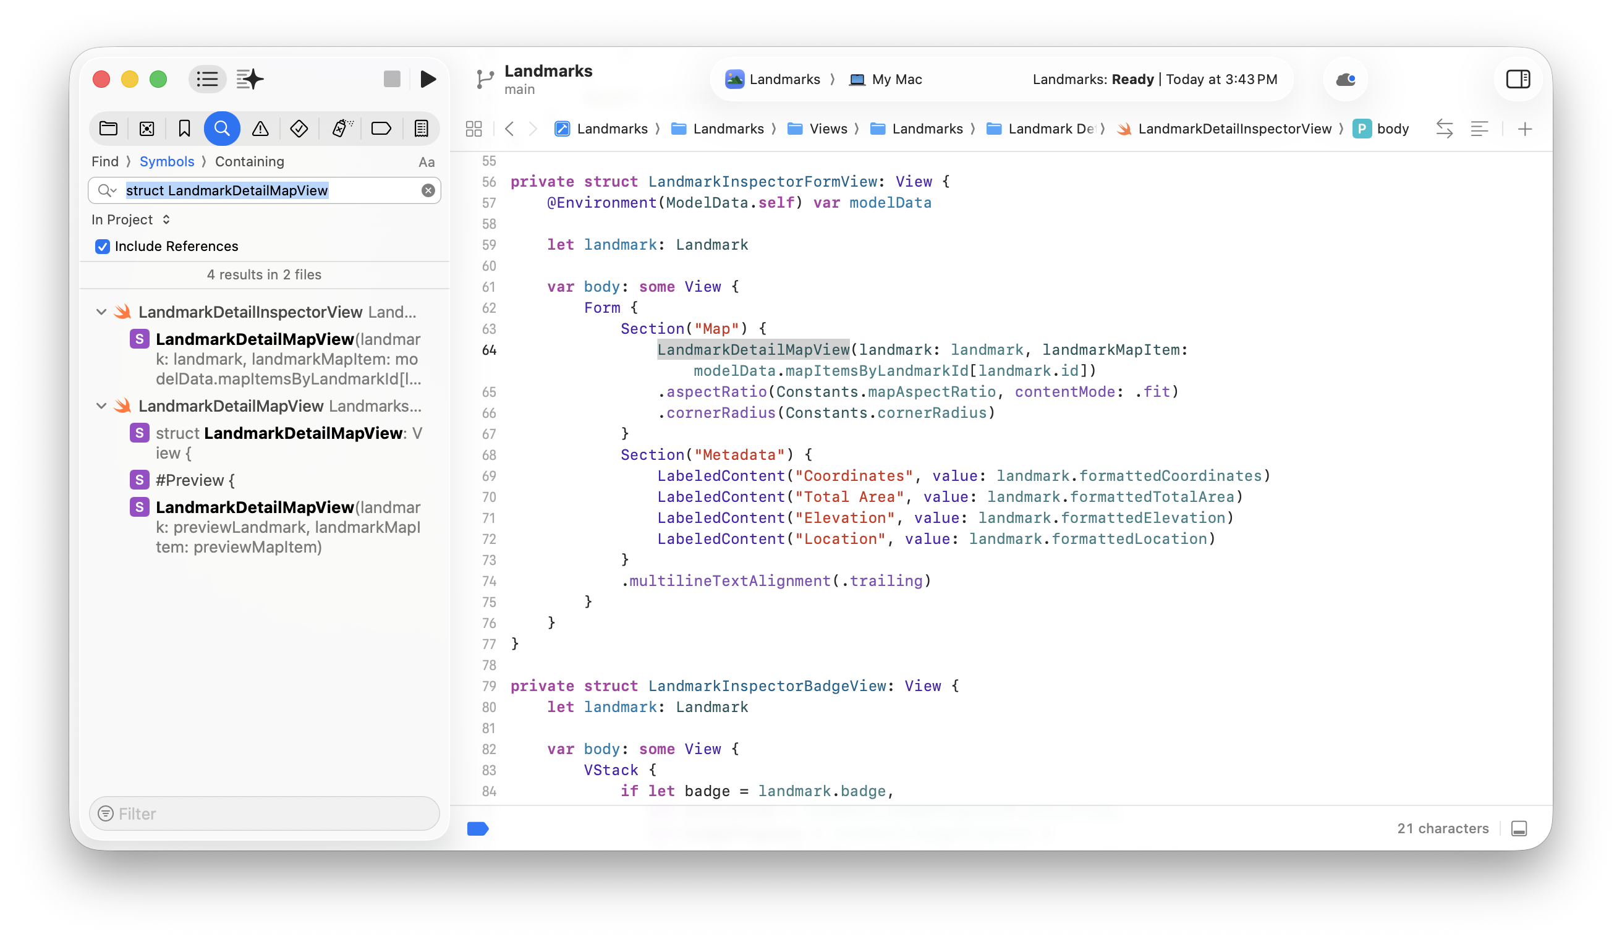Toggle the inspectors panel

click(1518, 79)
